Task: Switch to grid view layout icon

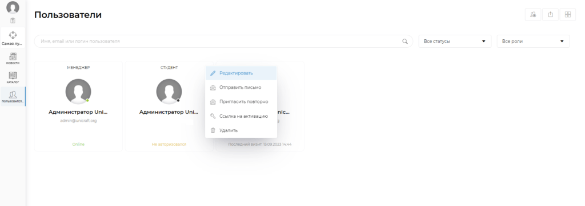Action: [x=568, y=14]
